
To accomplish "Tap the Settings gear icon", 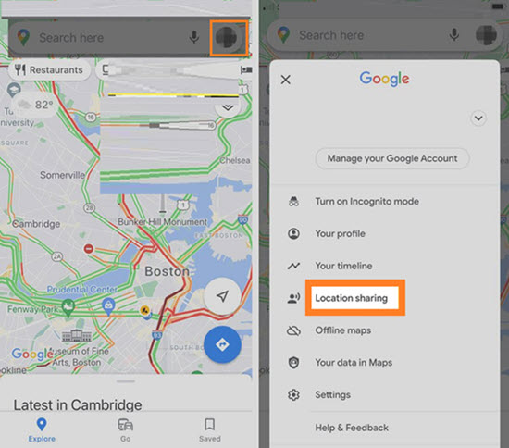I will tap(293, 394).
